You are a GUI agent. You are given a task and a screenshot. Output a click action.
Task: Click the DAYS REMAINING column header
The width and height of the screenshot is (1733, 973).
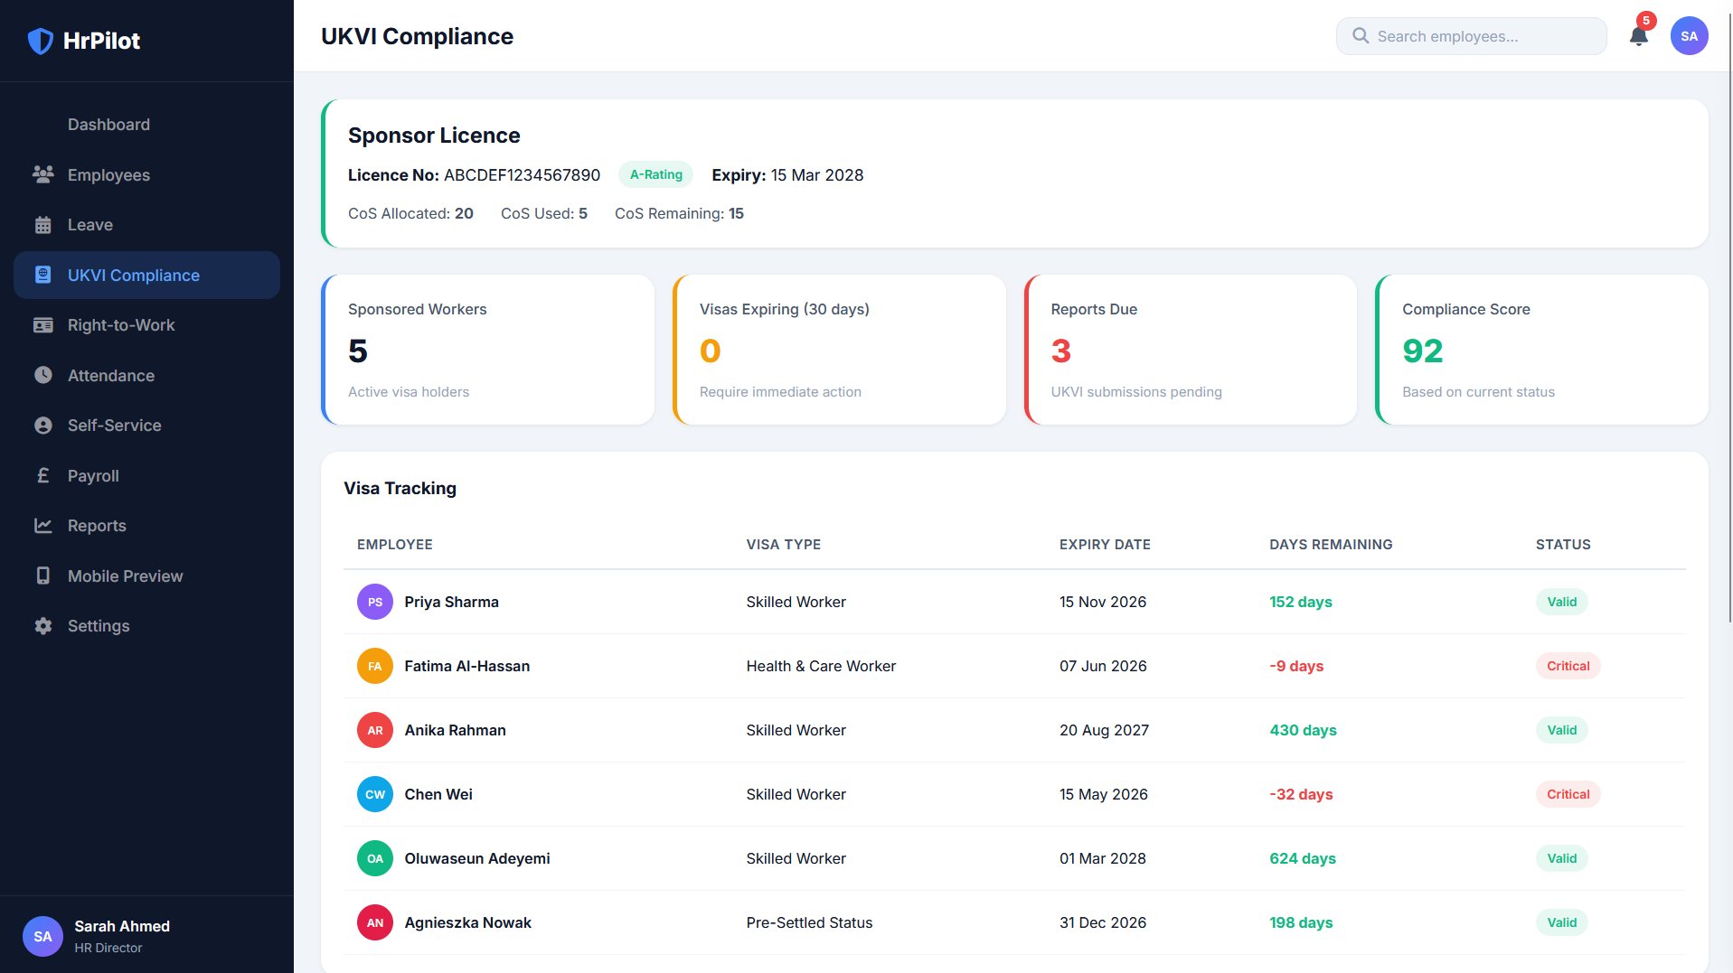[1331, 545]
